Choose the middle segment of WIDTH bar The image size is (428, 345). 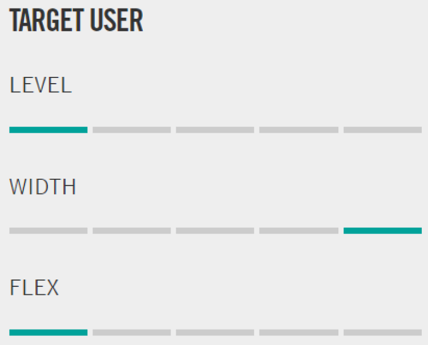click(x=215, y=231)
